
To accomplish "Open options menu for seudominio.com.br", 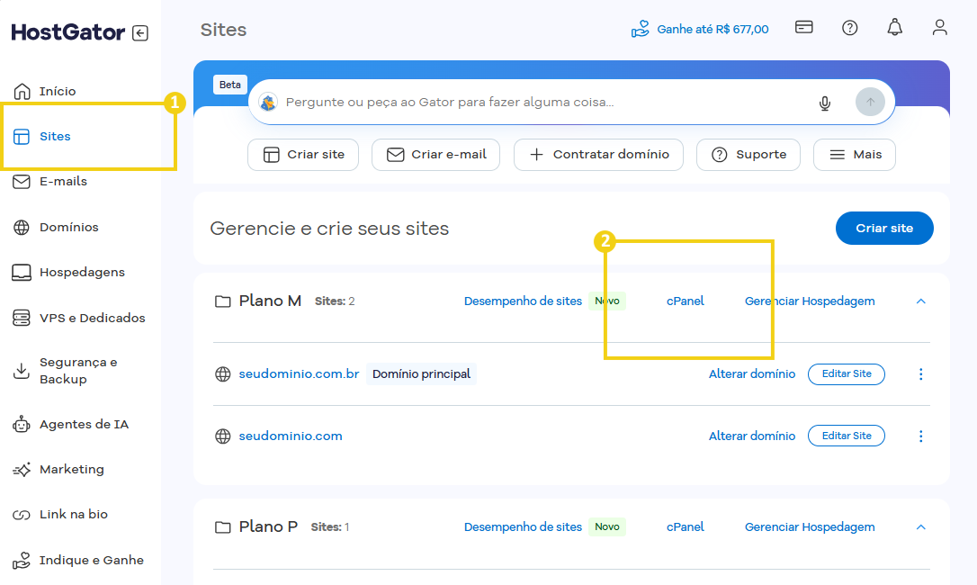I will [921, 374].
